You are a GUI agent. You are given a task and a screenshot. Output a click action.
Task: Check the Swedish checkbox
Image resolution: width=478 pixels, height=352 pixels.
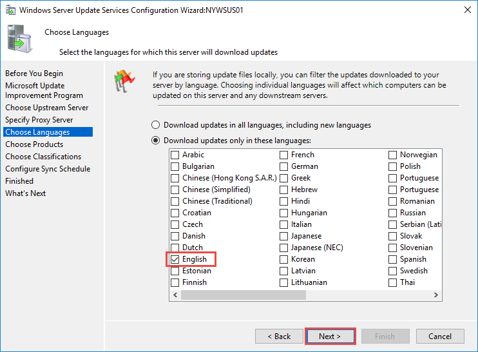pyautogui.click(x=393, y=271)
